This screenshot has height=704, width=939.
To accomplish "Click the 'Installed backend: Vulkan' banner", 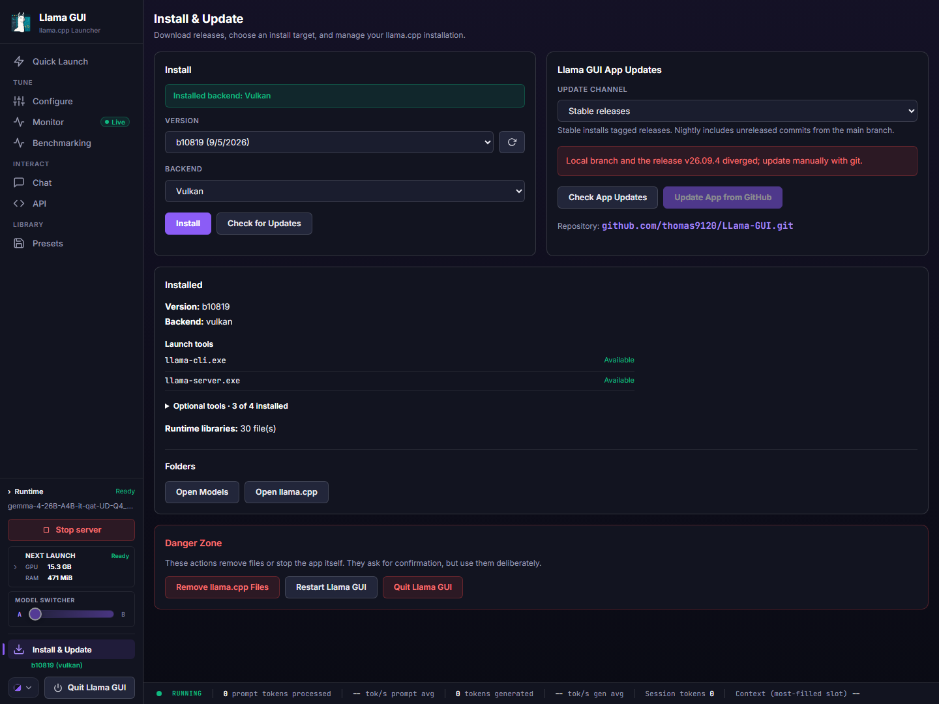I will tap(345, 96).
